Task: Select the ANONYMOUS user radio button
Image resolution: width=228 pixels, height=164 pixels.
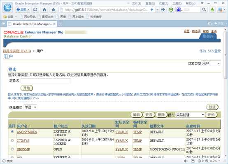Action: (x=12, y=131)
